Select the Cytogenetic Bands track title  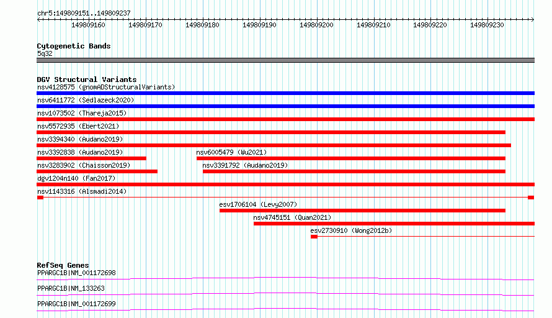tap(74, 46)
